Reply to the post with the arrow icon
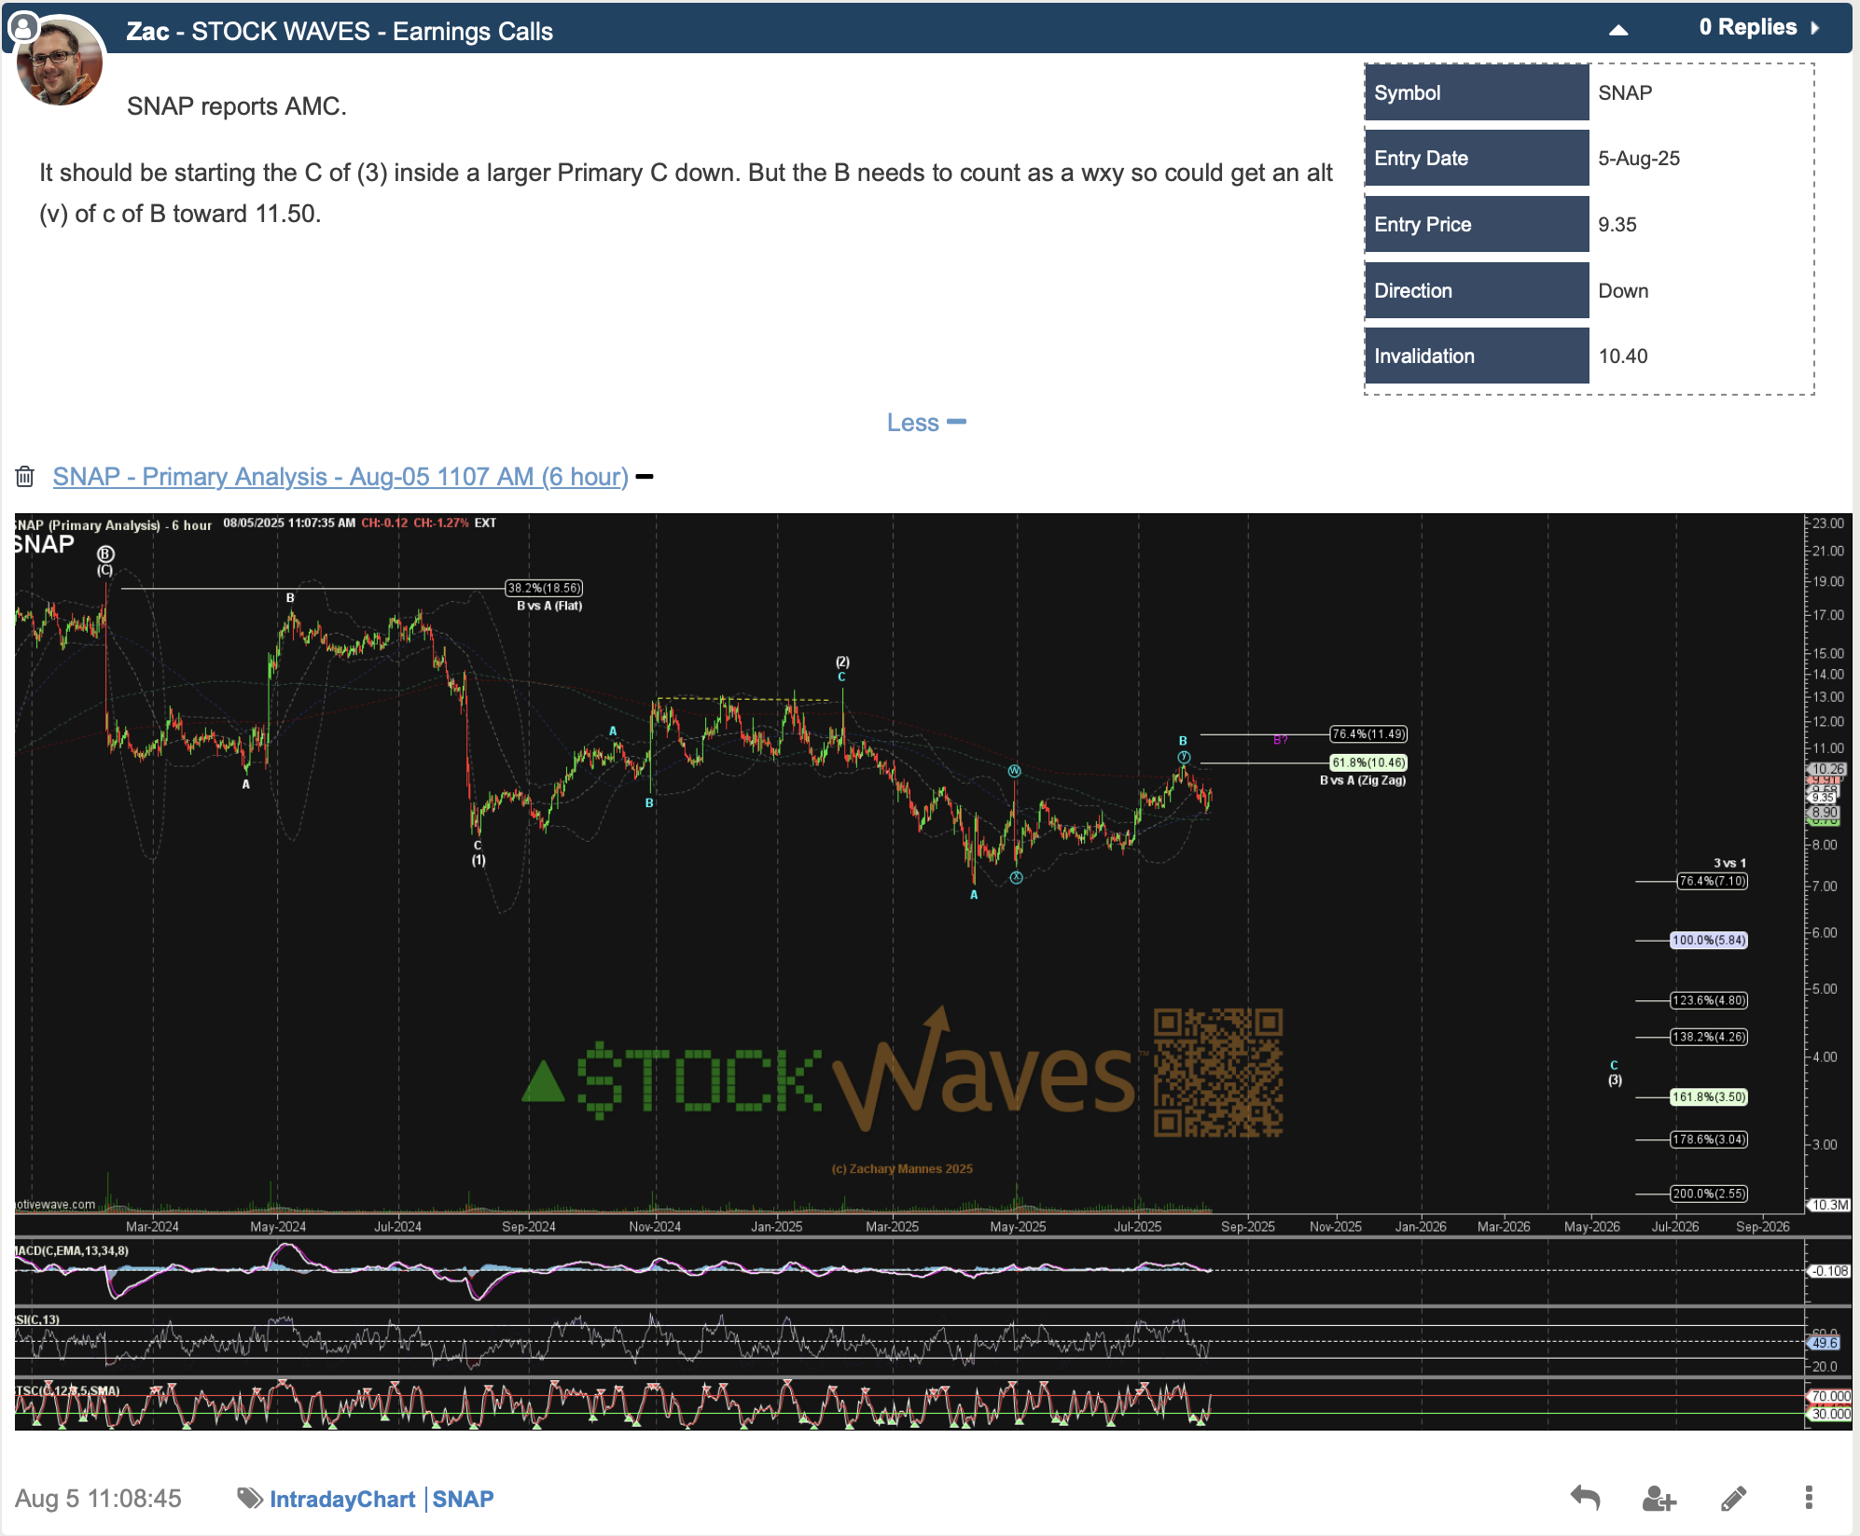 click(1585, 1498)
